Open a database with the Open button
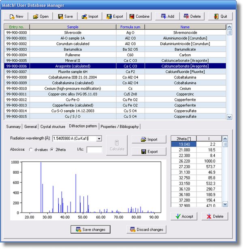243x249 pixels. [x=40, y=17]
